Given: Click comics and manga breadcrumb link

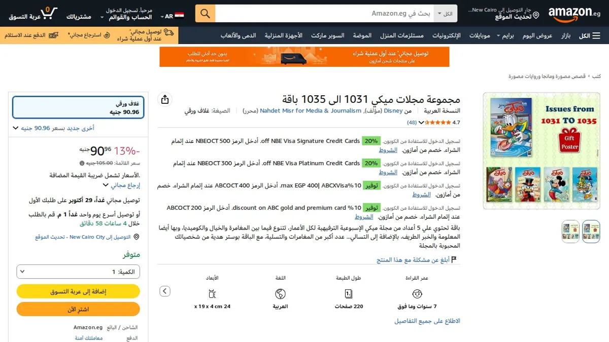Looking at the screenshot, I should click(547, 77).
